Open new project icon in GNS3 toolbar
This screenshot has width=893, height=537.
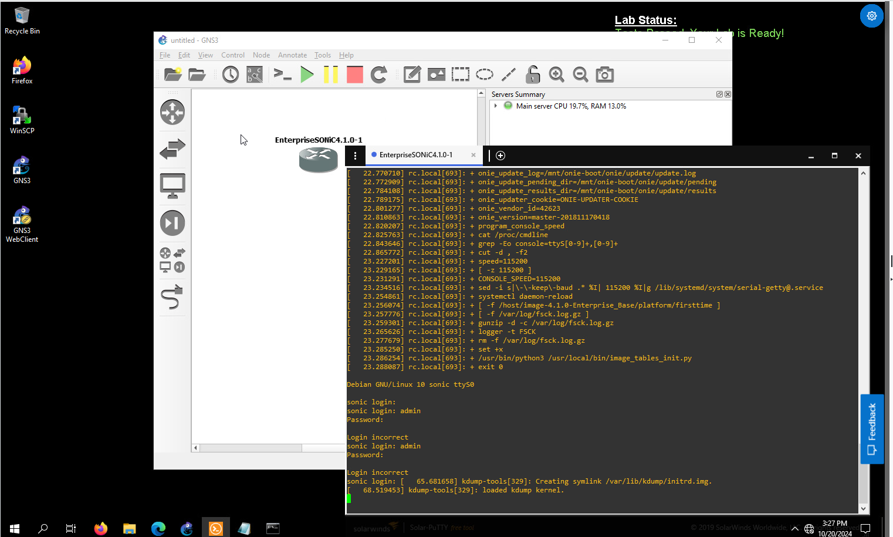172,75
